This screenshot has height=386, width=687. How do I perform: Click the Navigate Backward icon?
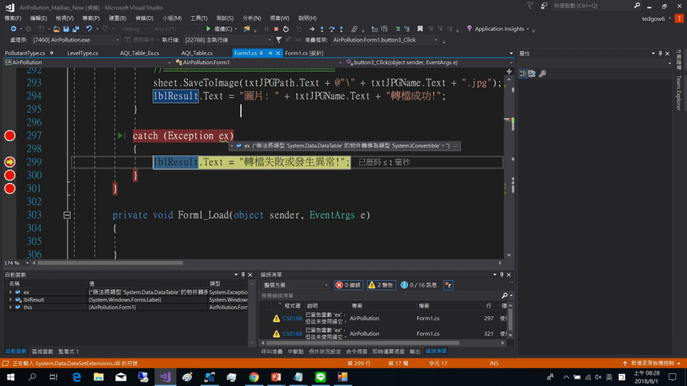13,29
